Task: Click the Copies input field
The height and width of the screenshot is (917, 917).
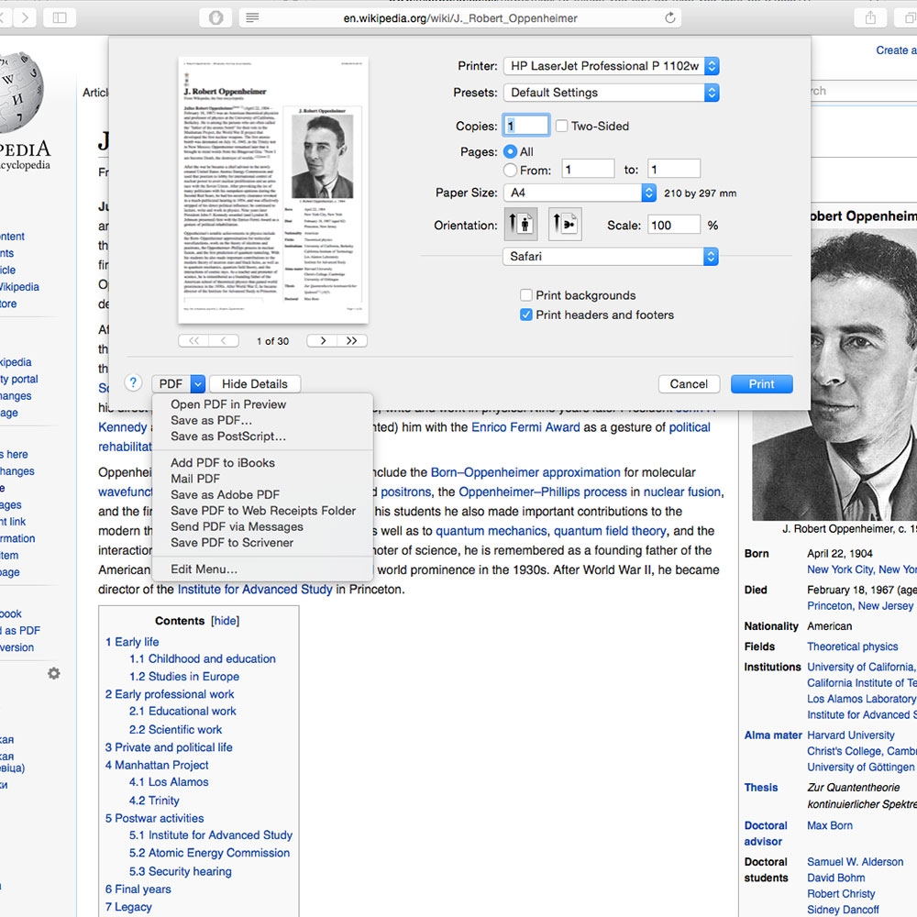Action: tap(525, 125)
